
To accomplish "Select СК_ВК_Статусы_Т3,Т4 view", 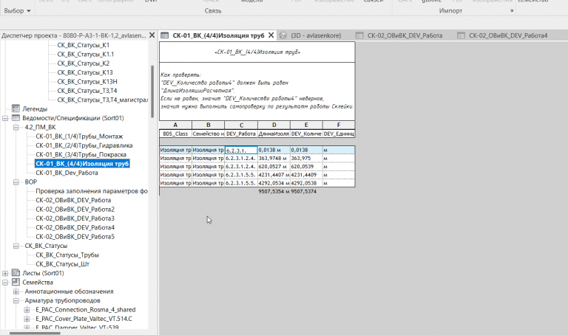I will click(x=87, y=91).
